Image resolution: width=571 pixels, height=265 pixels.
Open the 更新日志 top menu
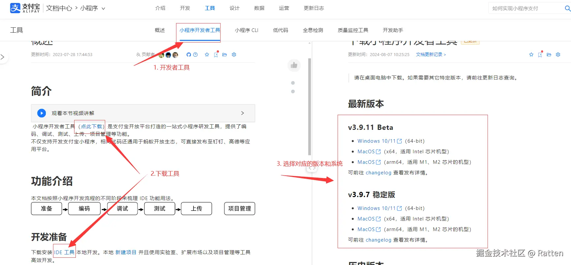pyautogui.click(x=314, y=8)
